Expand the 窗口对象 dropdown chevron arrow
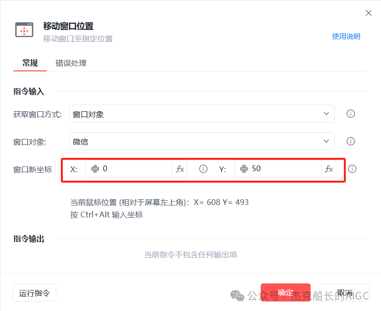This screenshot has height=311, width=381. (326, 141)
